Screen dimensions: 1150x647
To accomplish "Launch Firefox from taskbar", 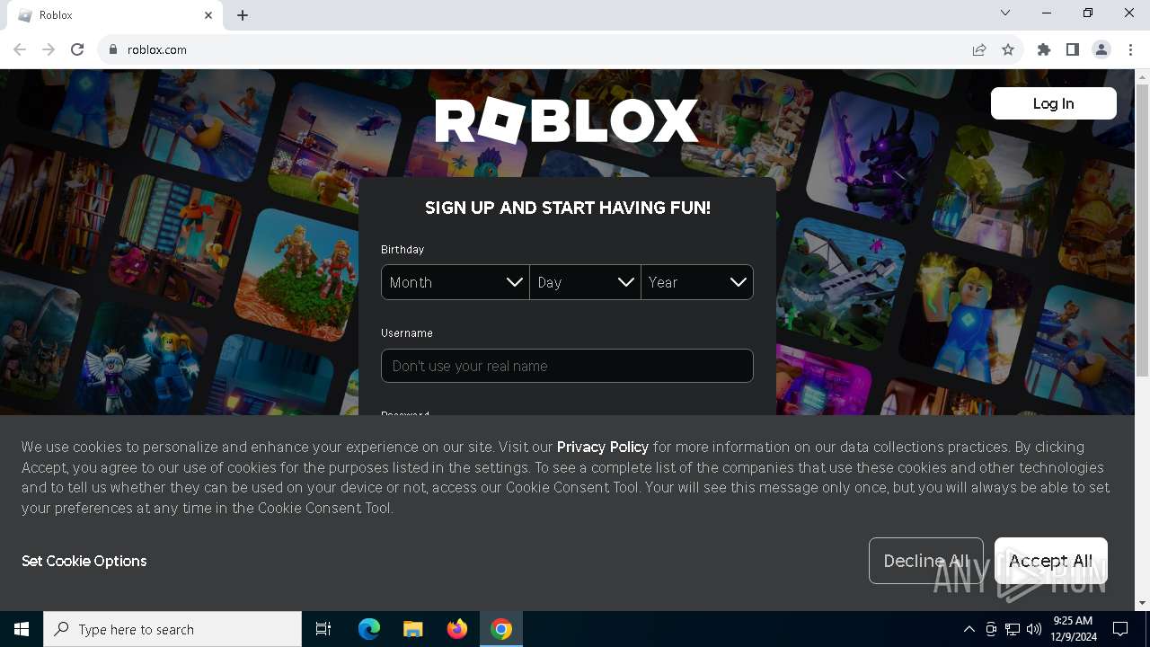I will [x=457, y=629].
